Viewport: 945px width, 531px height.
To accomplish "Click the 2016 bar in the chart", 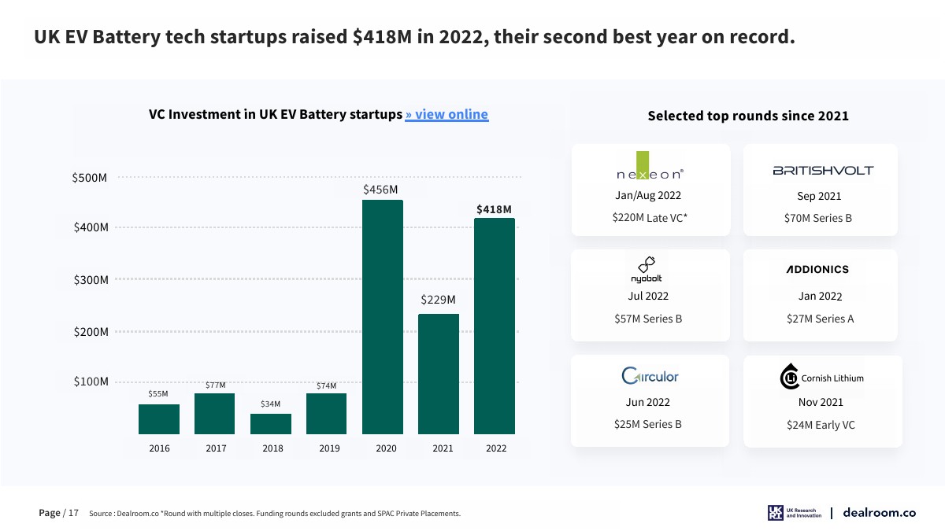I will (159, 419).
